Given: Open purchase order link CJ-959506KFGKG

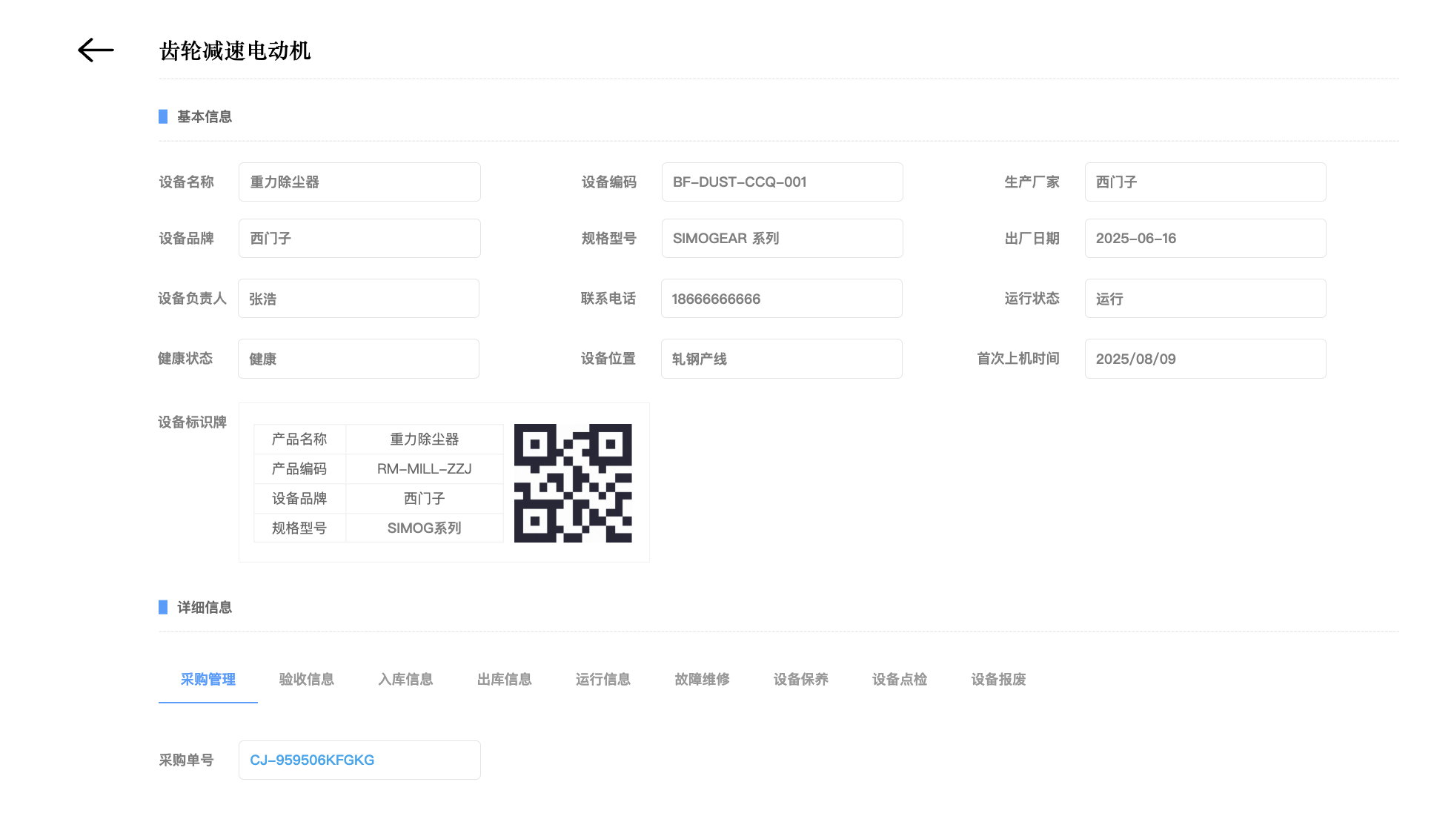Looking at the screenshot, I should point(312,760).
